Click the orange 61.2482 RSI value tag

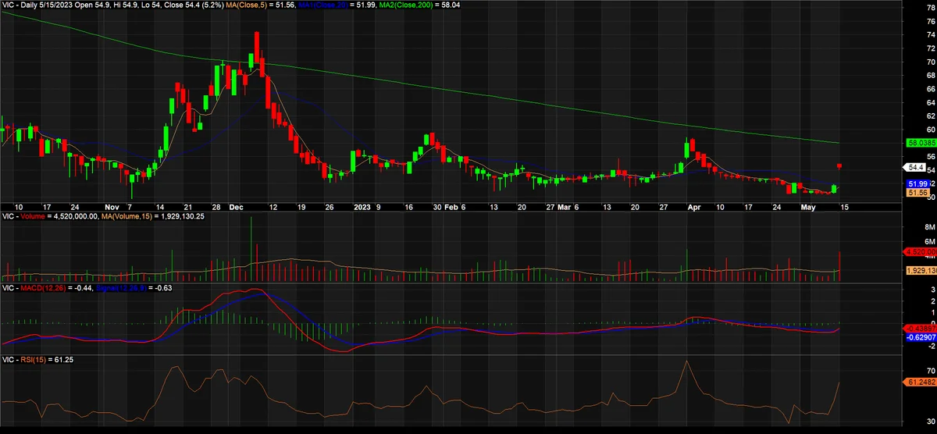tap(920, 382)
